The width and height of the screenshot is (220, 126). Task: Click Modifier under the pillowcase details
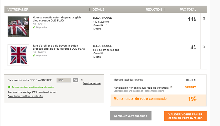pyautogui.click(x=97, y=57)
